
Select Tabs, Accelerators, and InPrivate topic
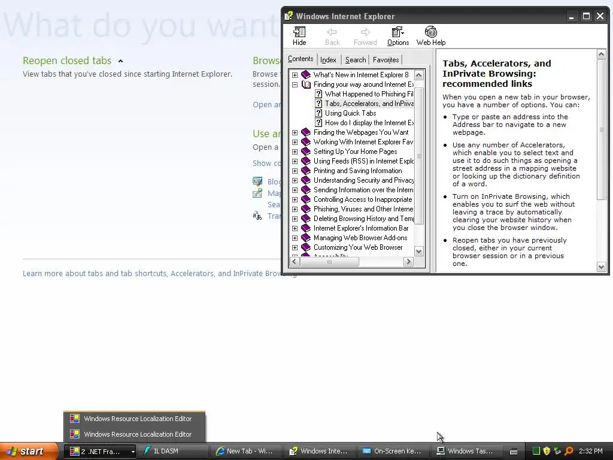point(369,104)
